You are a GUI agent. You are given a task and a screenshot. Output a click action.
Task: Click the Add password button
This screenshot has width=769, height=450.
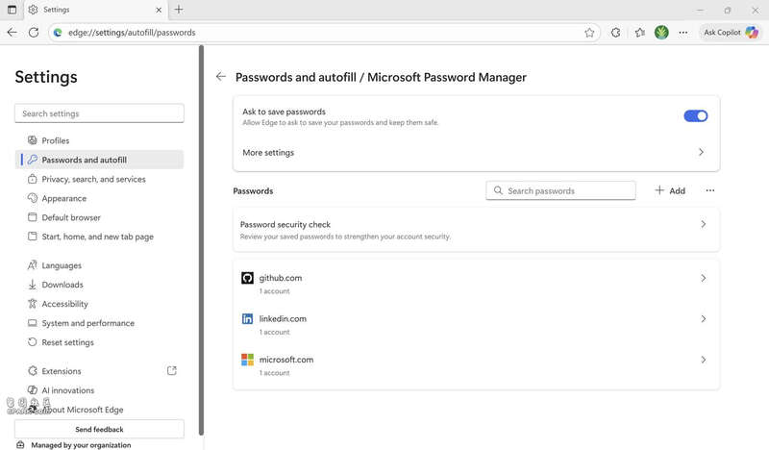(x=670, y=190)
